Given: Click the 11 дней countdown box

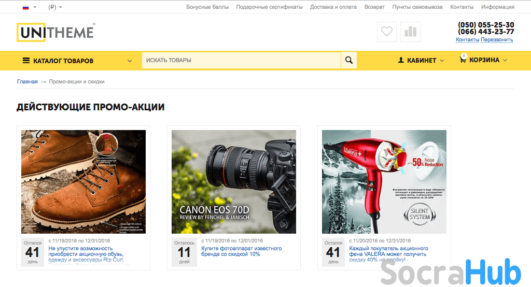Looking at the screenshot, I should tap(184, 252).
